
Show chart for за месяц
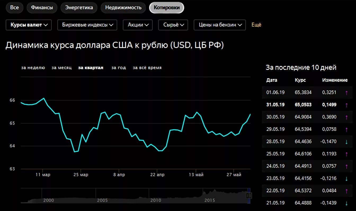click(62, 68)
